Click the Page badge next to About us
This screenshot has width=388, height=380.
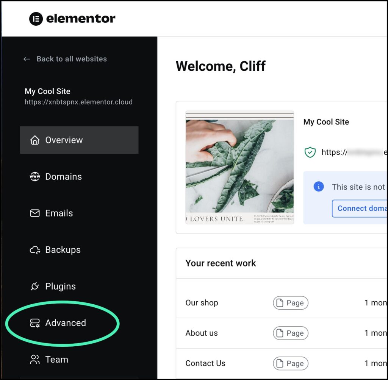[x=290, y=333]
